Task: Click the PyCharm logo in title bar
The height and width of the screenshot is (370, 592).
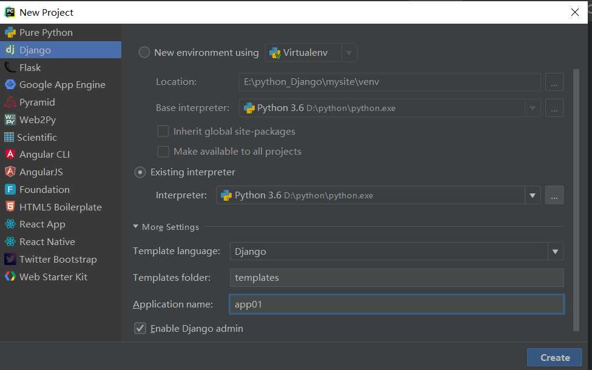Action: click(x=10, y=12)
